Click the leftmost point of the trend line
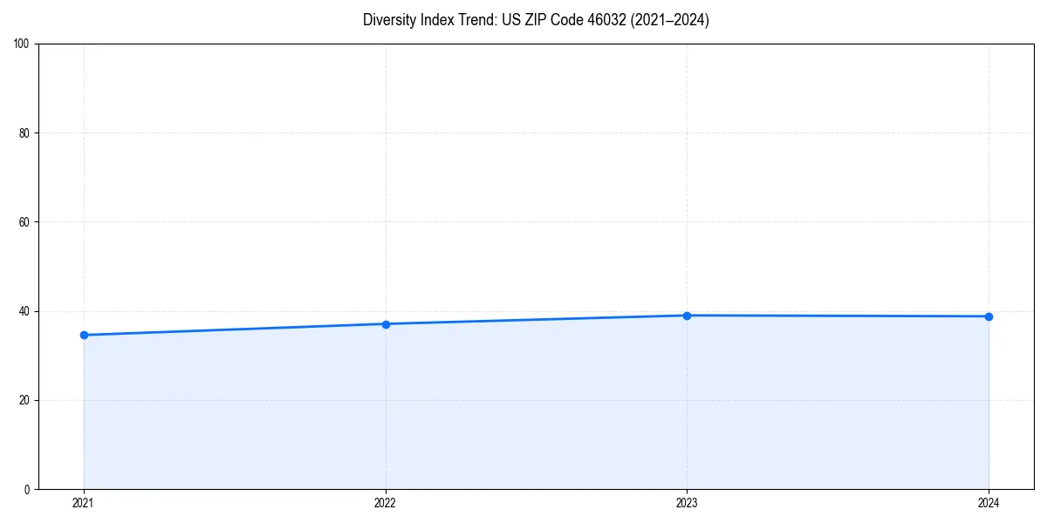The height and width of the screenshot is (523, 1047). [83, 334]
